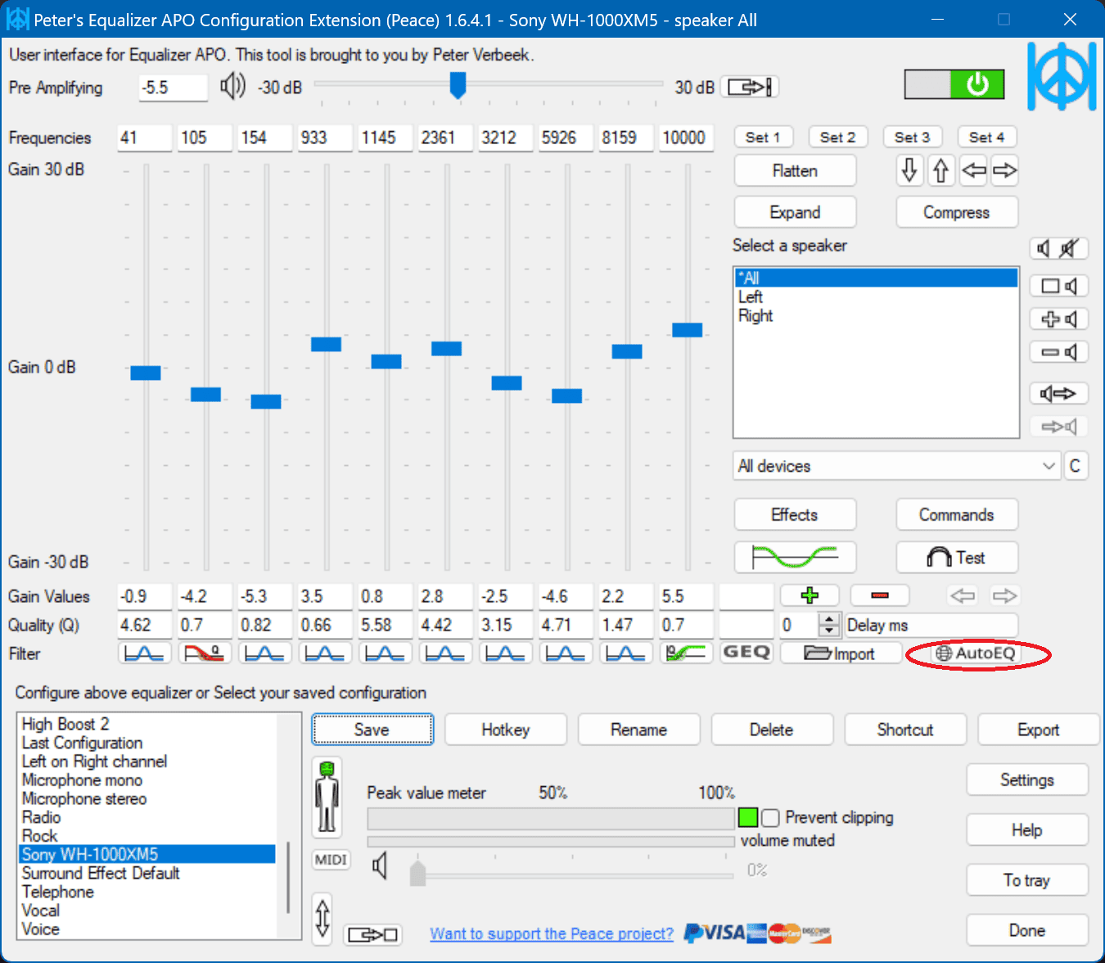Switch to the Set 2 preset

point(837,137)
